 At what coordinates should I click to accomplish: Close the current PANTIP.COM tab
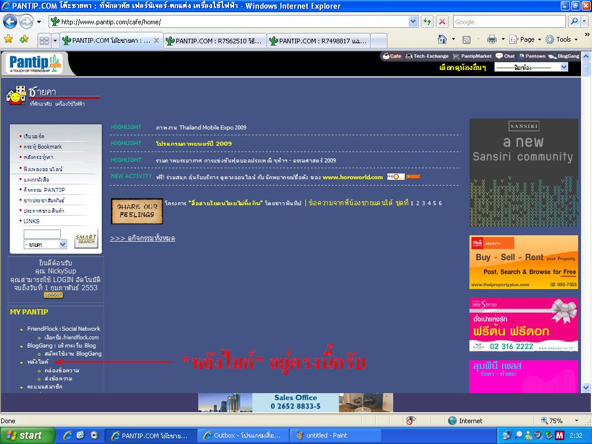tap(156, 40)
